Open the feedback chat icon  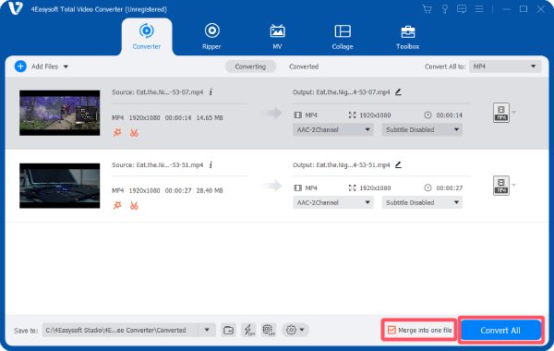pos(462,9)
